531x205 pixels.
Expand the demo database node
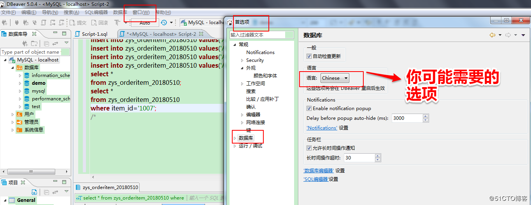(20, 83)
